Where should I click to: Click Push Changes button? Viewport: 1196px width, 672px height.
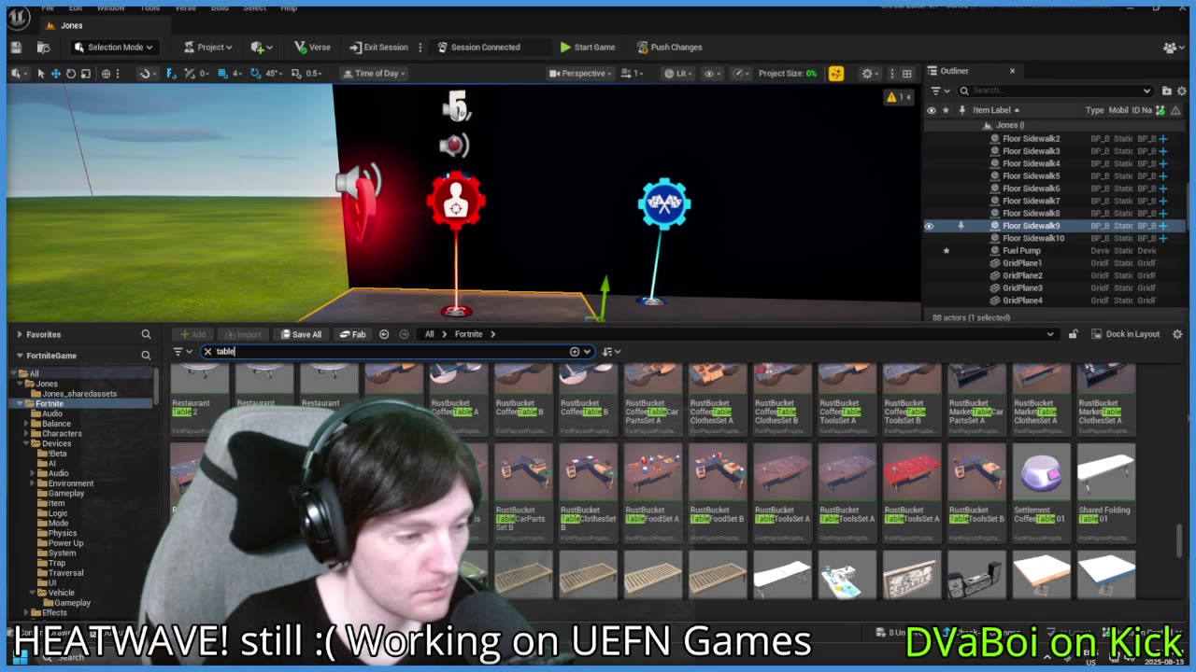[x=669, y=47]
